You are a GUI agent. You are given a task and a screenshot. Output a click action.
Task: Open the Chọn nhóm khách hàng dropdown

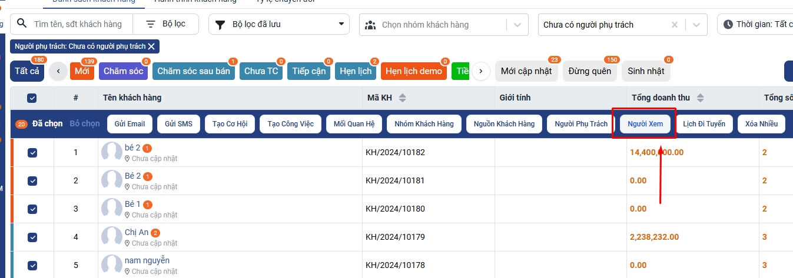click(x=444, y=25)
